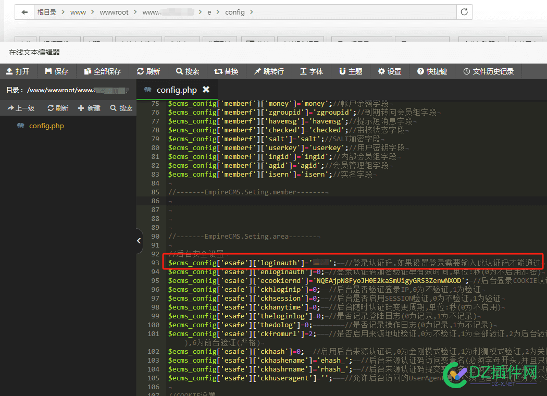The image size is (547, 396).
Task: Refresh file list in sidebar
Action: pos(58,108)
